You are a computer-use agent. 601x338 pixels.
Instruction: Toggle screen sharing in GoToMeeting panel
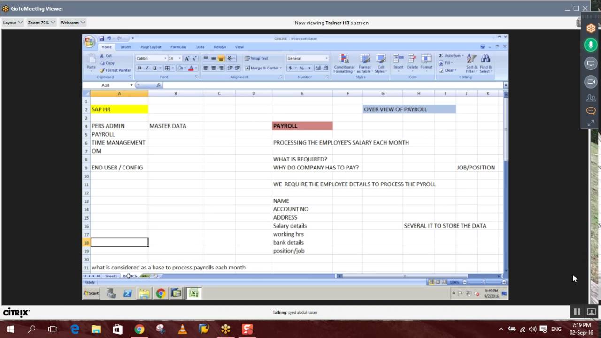pos(591,63)
